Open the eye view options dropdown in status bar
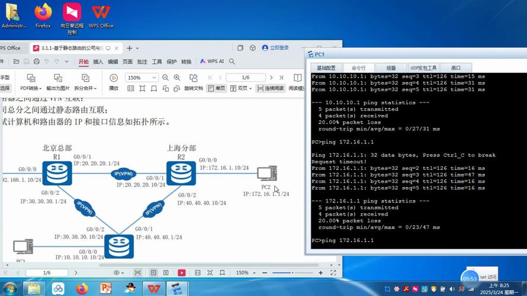Screen dimensions: 527x296 [x=118, y=273]
